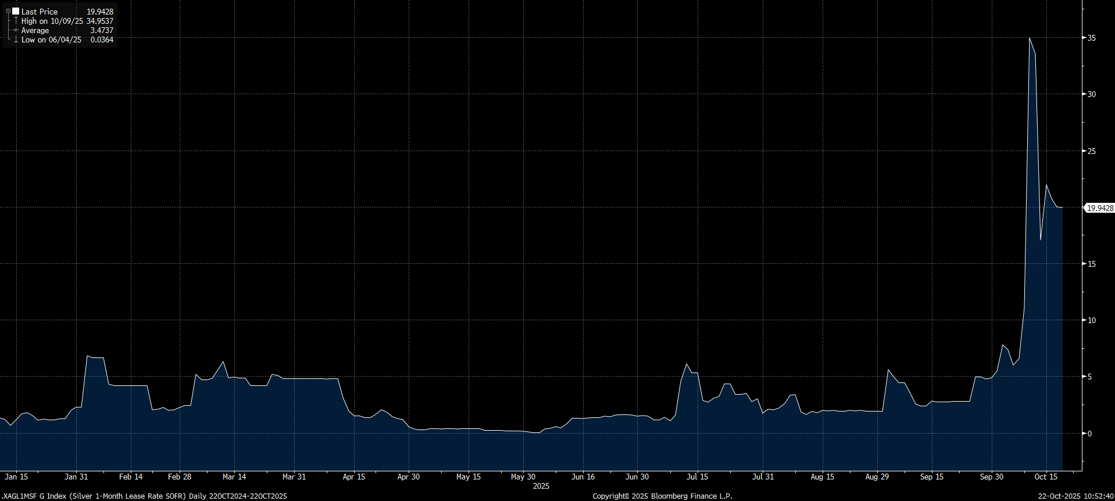This screenshot has width=1115, height=501.
Task: Select the Last Price legend label
Action: point(40,12)
